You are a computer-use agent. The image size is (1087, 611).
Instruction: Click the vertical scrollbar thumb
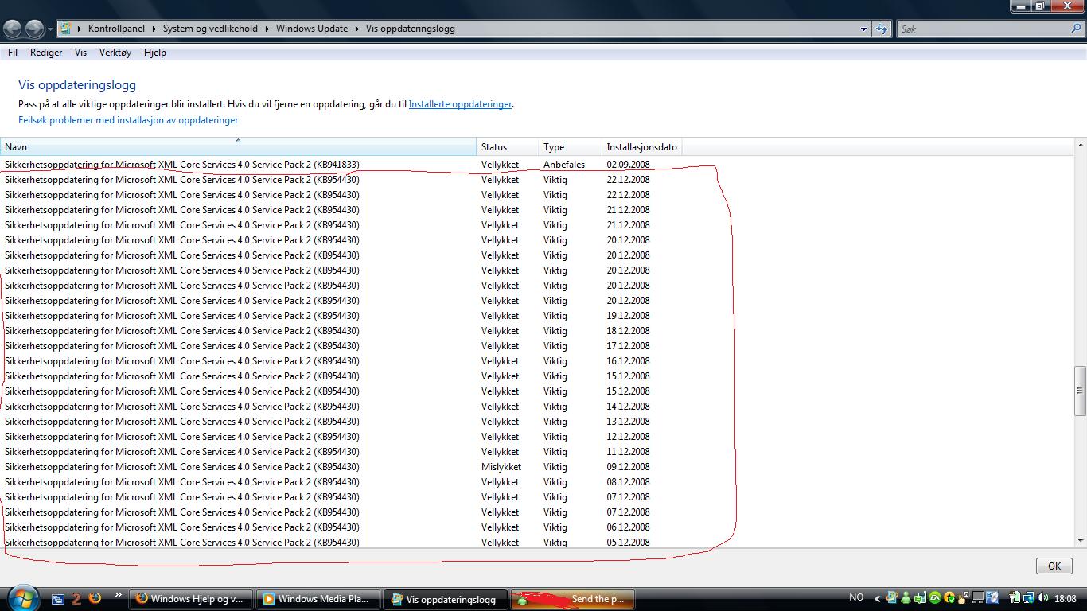pyautogui.click(x=1080, y=391)
